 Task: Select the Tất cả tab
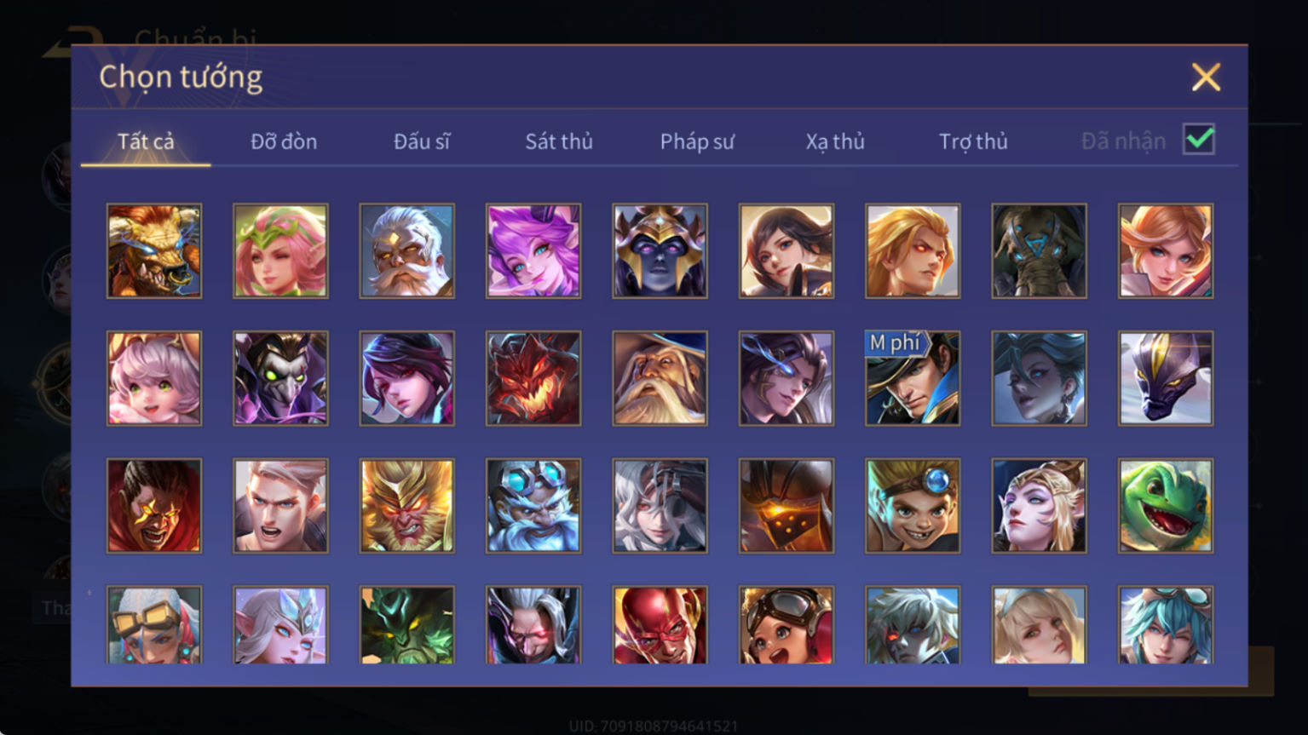[146, 141]
